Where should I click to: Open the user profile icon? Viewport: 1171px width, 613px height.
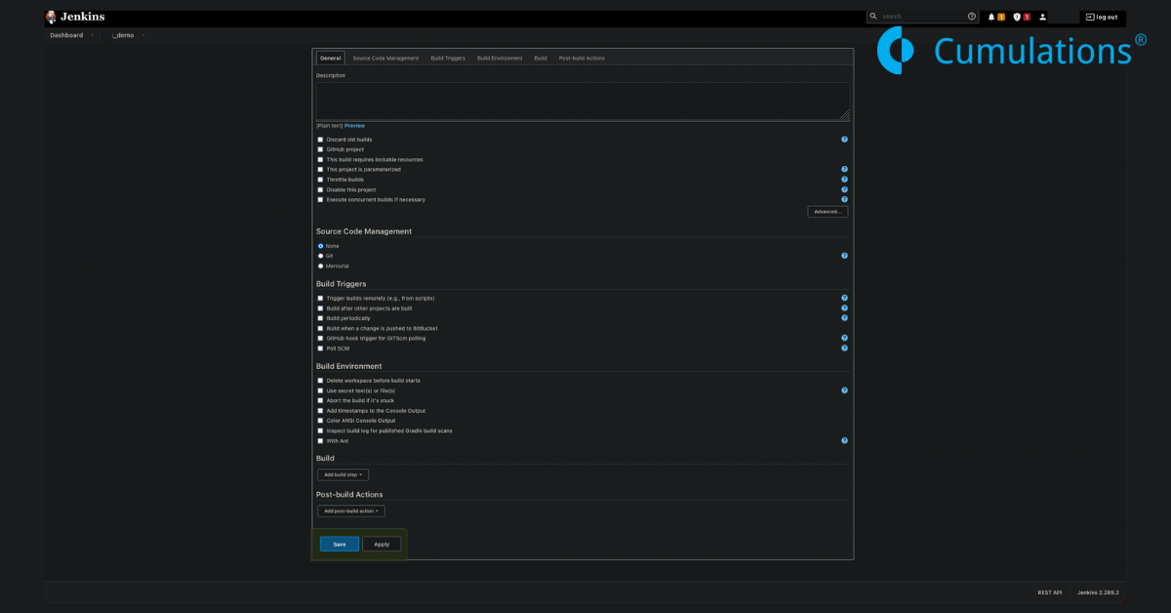click(1042, 17)
